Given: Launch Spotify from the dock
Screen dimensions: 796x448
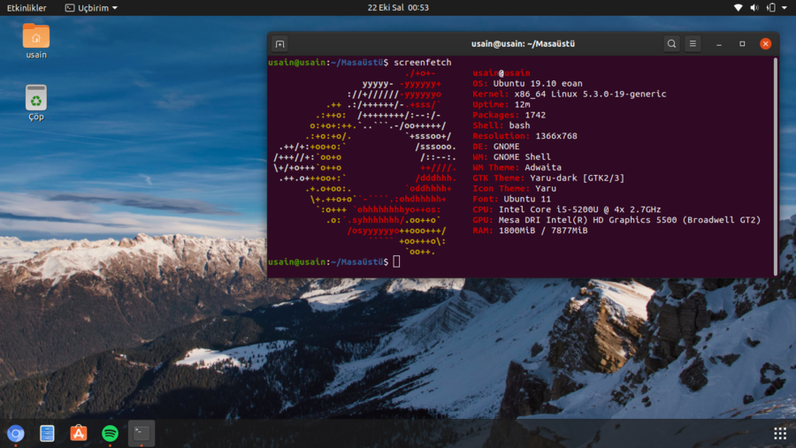Looking at the screenshot, I should pyautogui.click(x=111, y=433).
